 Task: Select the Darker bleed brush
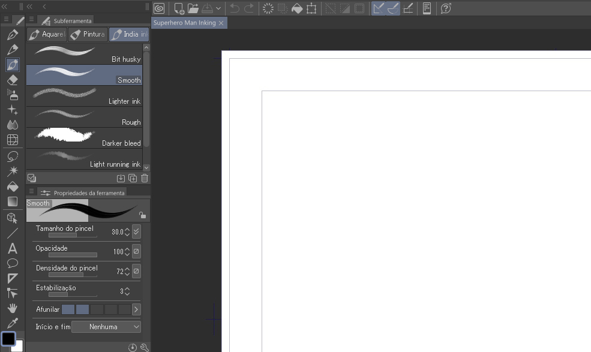point(84,138)
